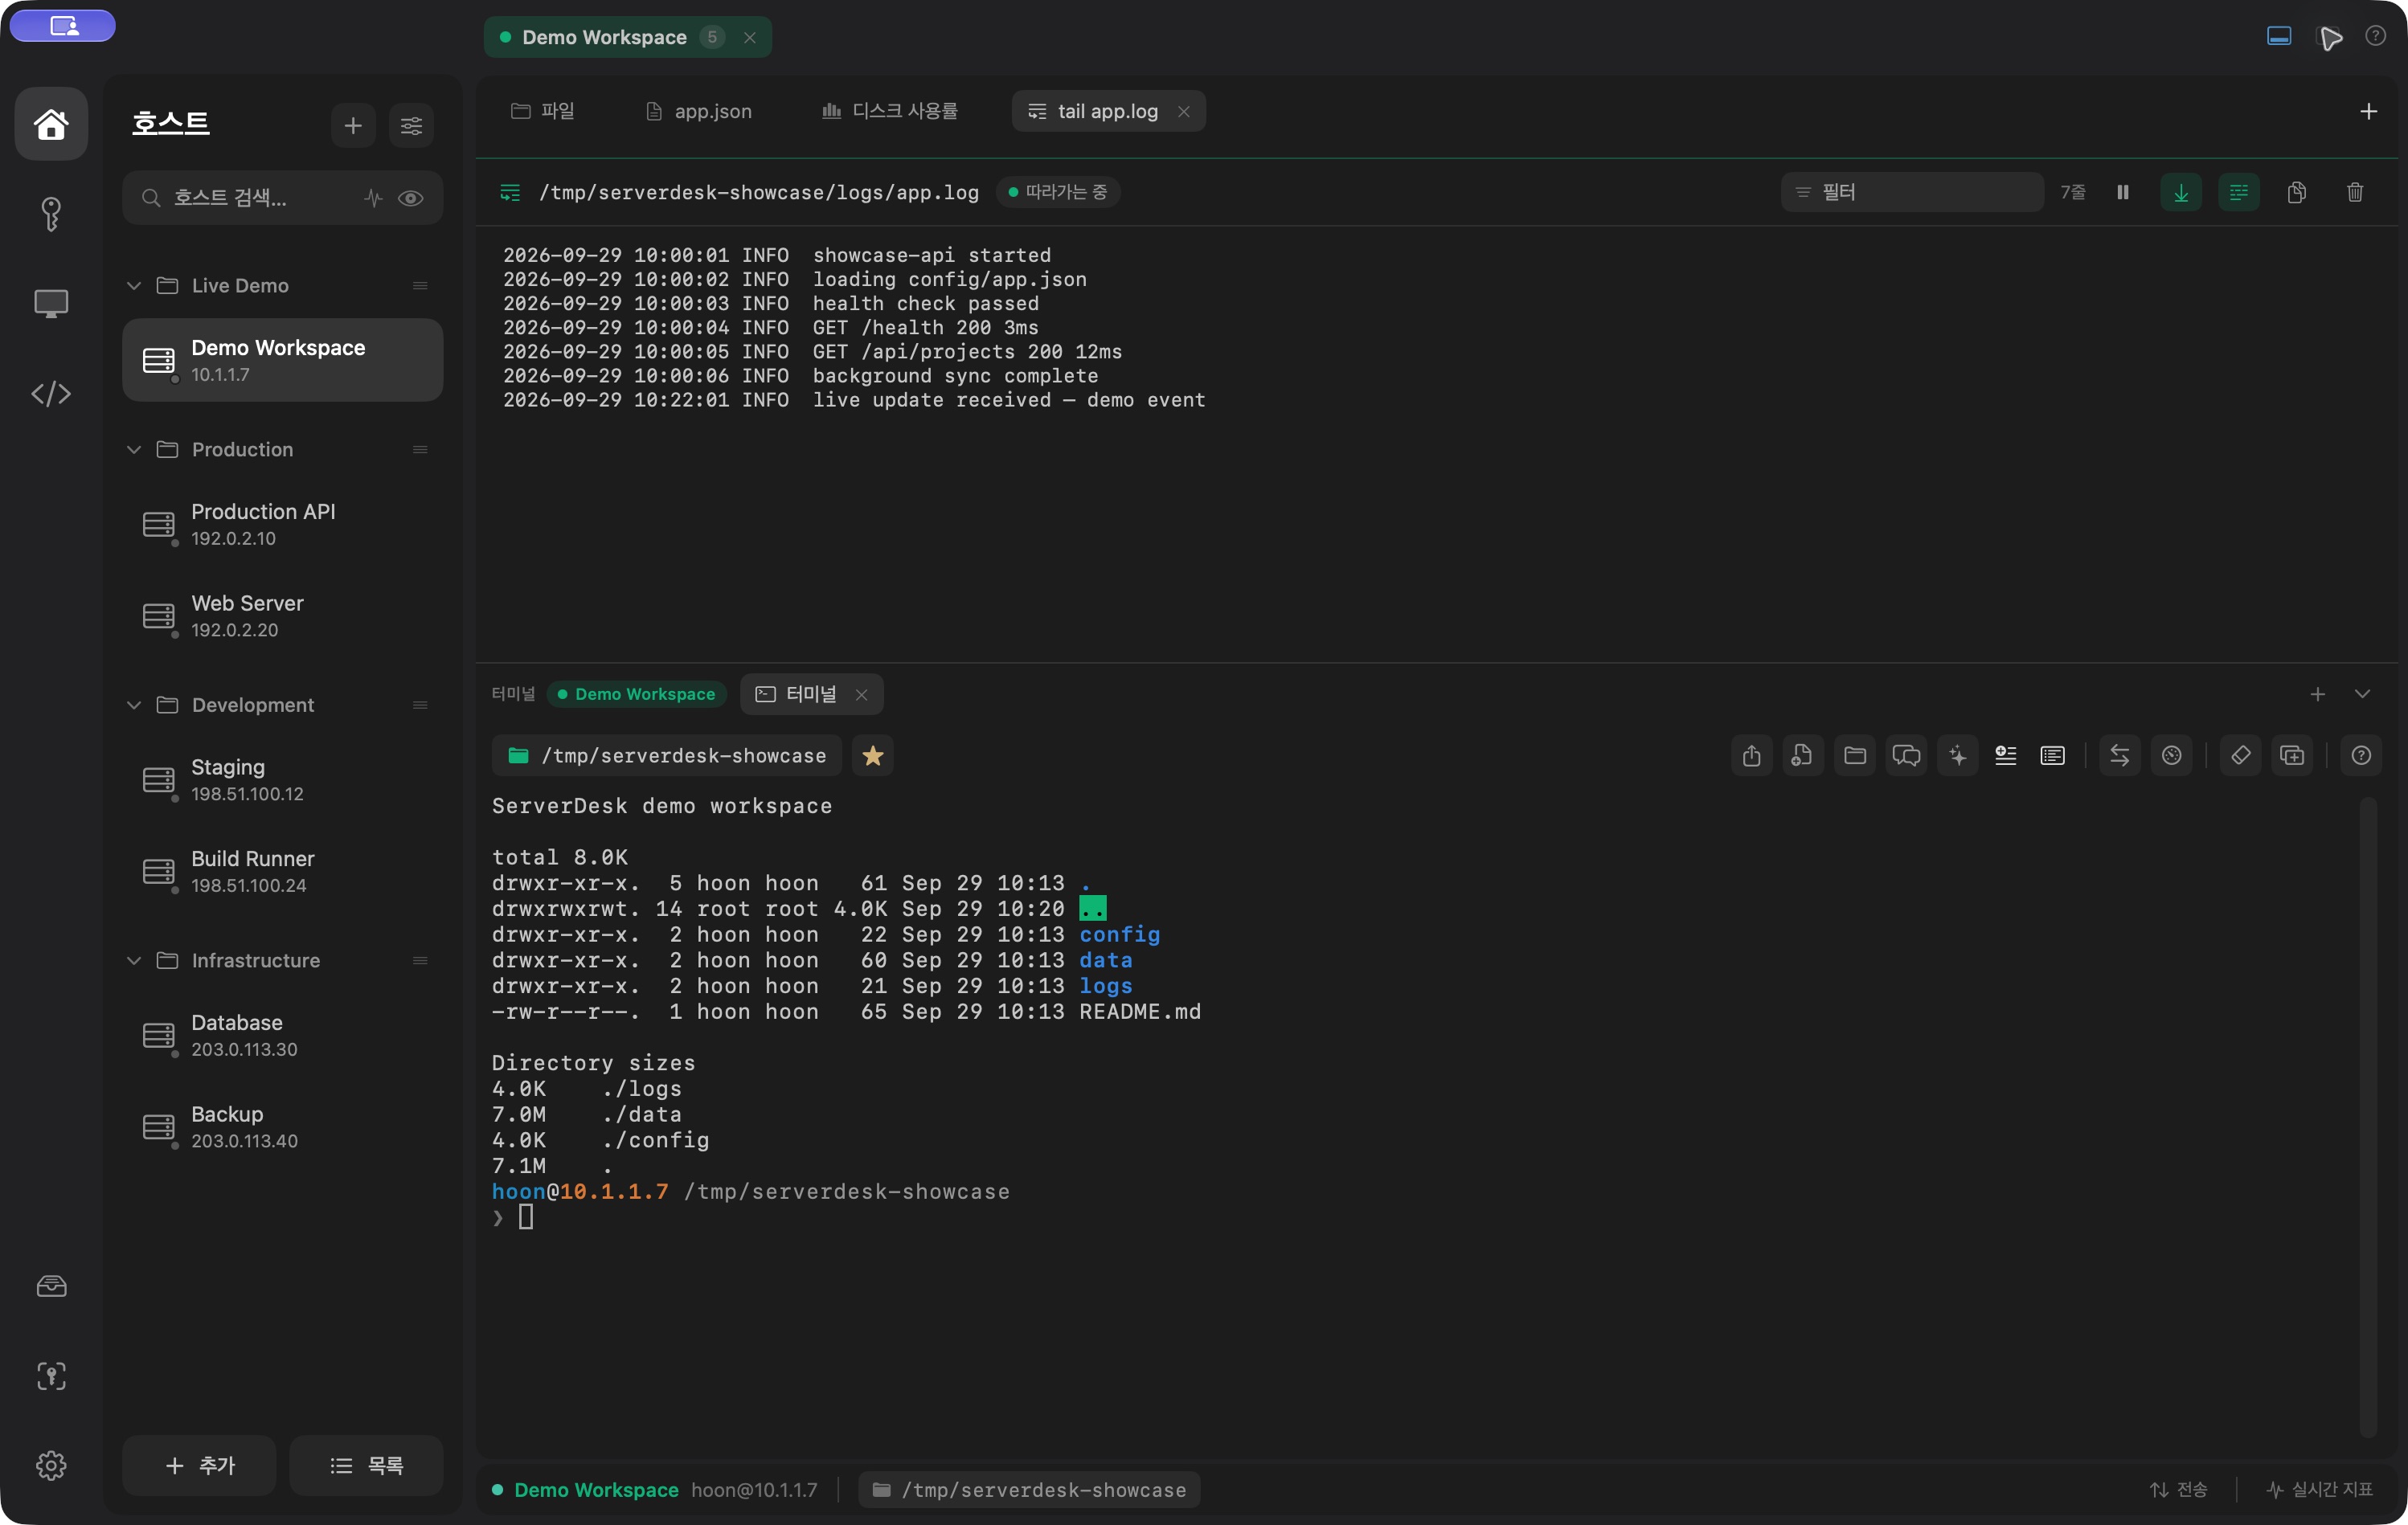Screen dimensions: 2408x1525
Task: Toggle the favorite star for current path
Action: 873,756
